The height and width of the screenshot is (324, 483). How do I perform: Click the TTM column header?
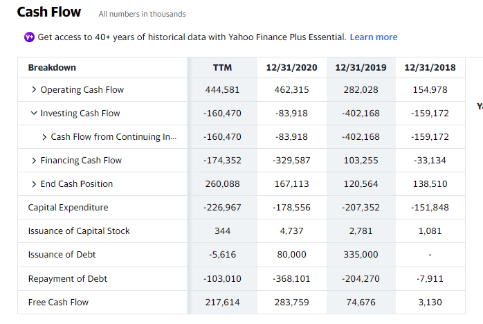(223, 67)
